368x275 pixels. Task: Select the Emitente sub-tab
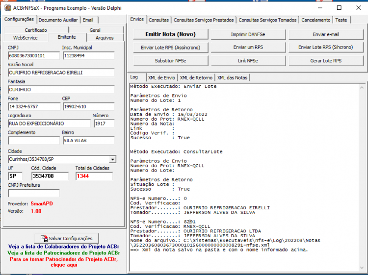coord(67,37)
